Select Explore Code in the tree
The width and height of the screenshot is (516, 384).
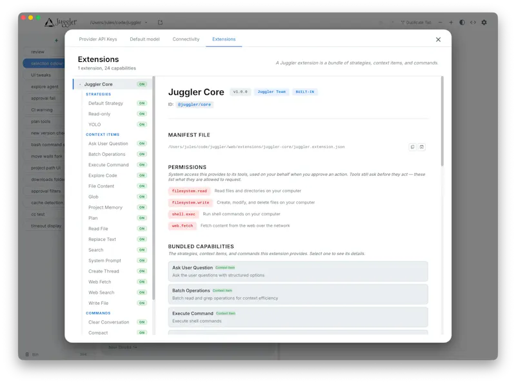coord(103,175)
